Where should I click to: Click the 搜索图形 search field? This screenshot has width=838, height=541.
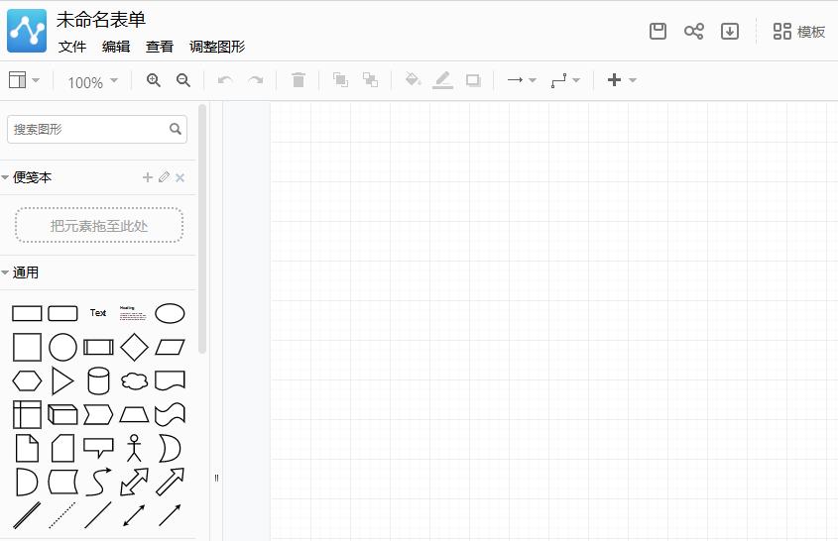(x=87, y=129)
